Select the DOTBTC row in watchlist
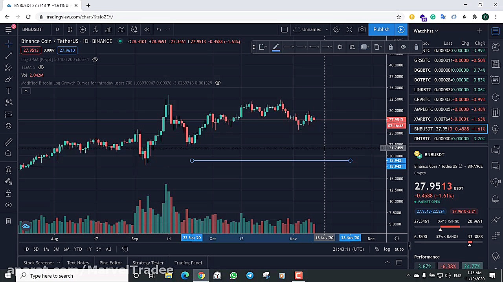Screen dimensions: 503x282 [x=448, y=80]
